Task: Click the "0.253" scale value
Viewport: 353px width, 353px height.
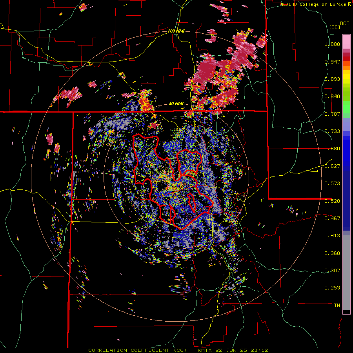Action: click(332, 288)
